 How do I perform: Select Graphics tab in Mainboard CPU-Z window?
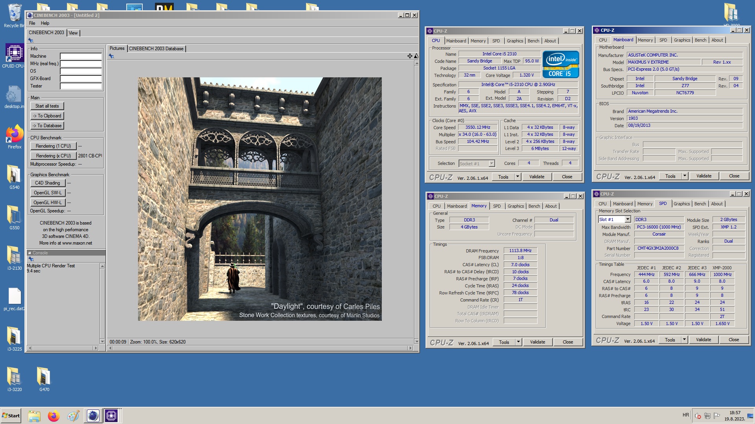pos(682,40)
